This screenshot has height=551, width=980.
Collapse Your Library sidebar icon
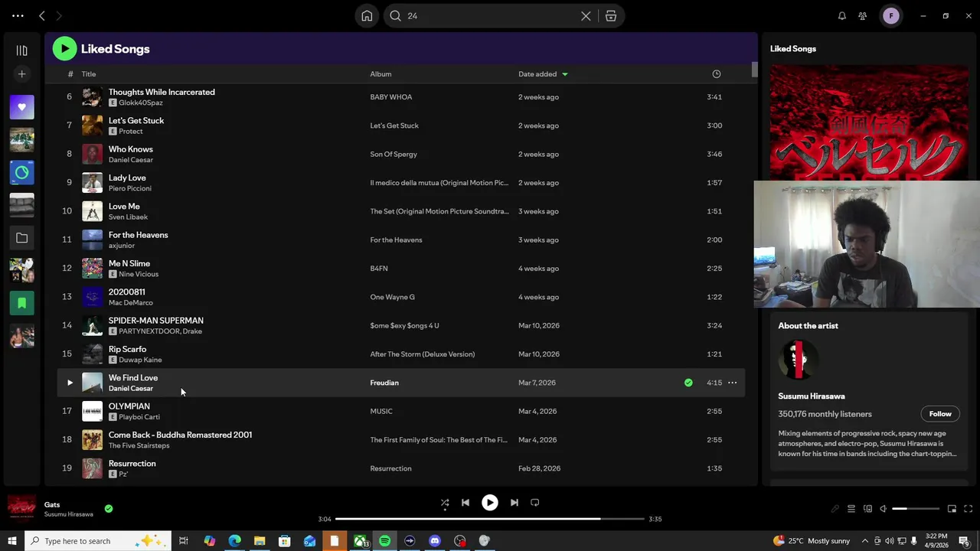(21, 51)
